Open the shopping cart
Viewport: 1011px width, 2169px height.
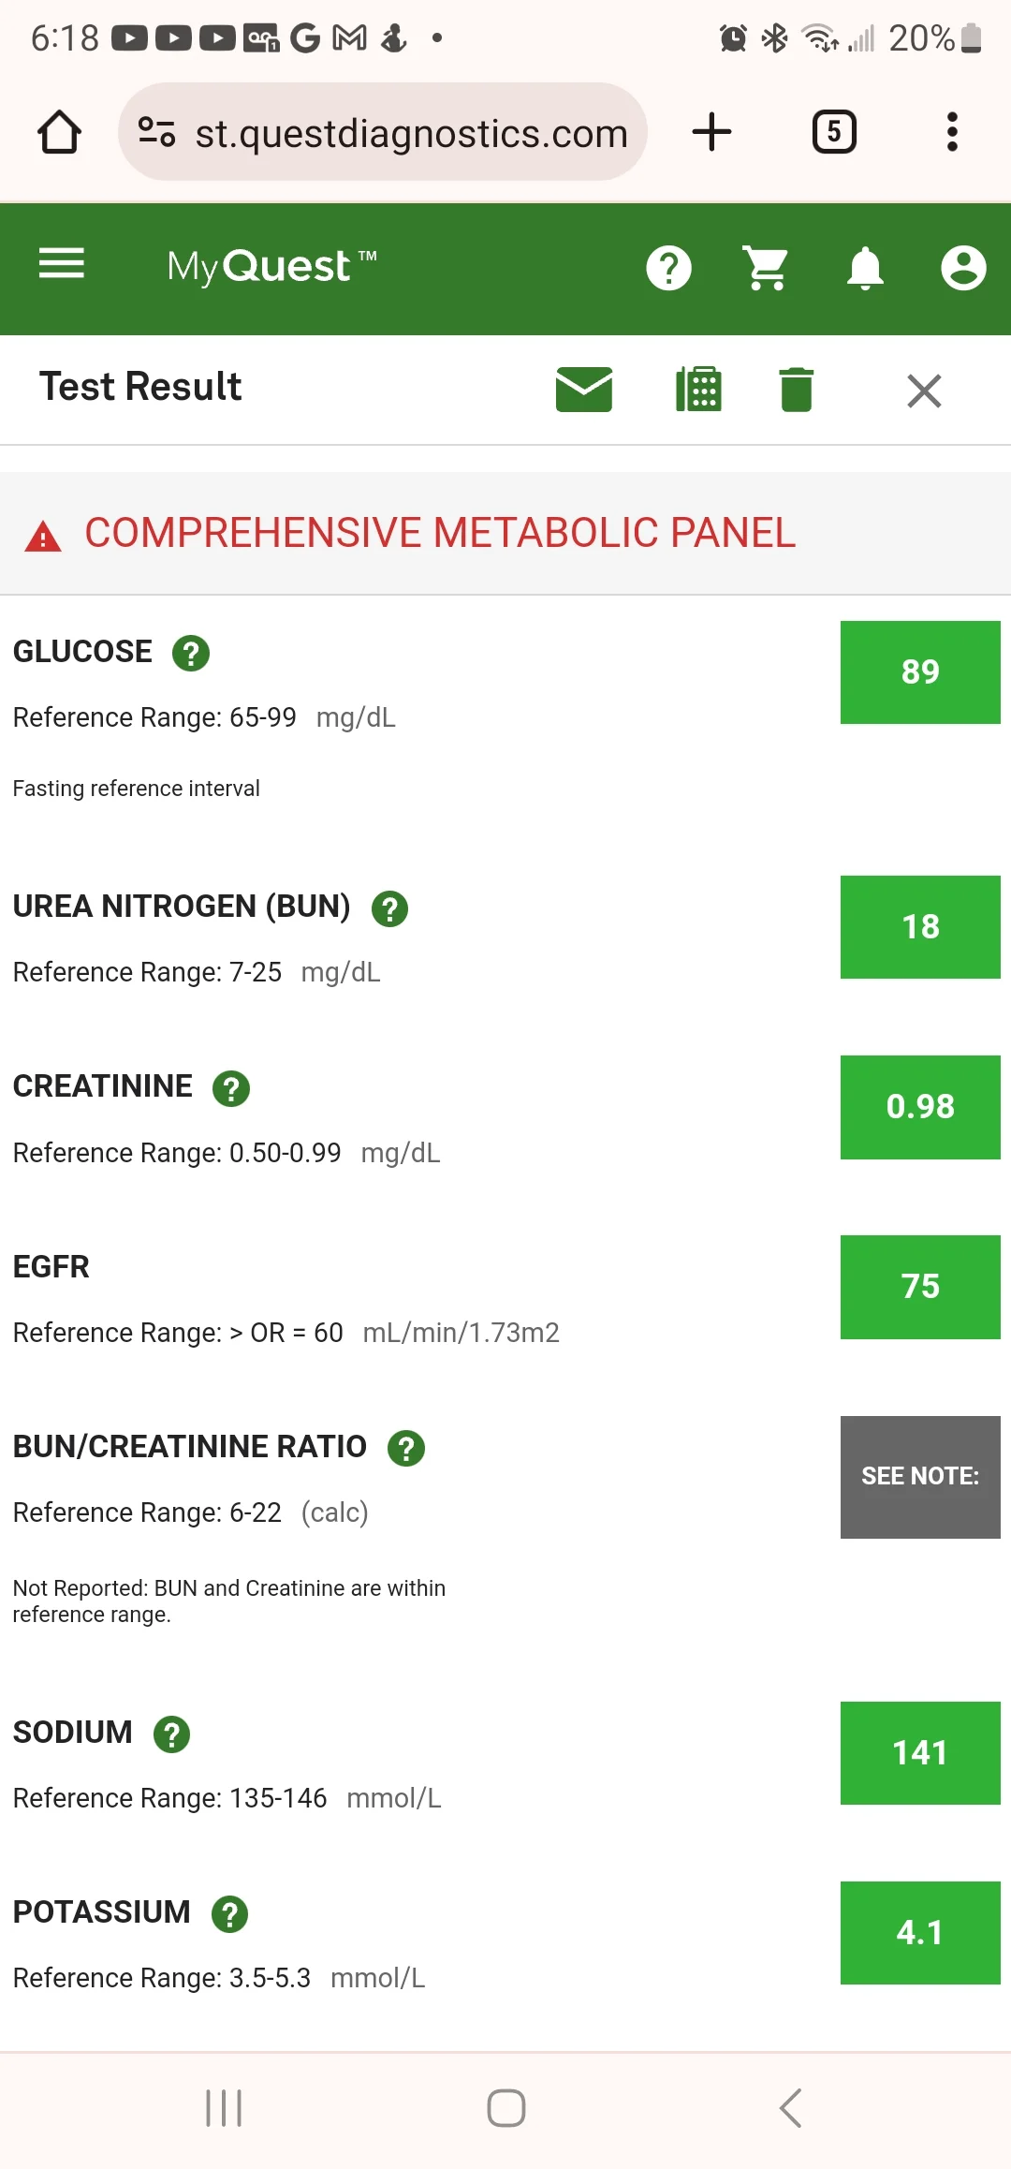pyautogui.click(x=766, y=269)
